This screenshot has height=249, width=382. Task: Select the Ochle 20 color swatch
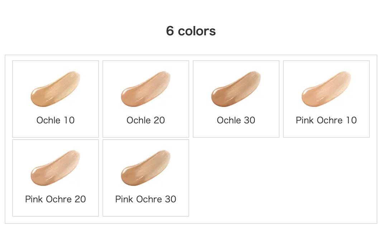coord(146,89)
